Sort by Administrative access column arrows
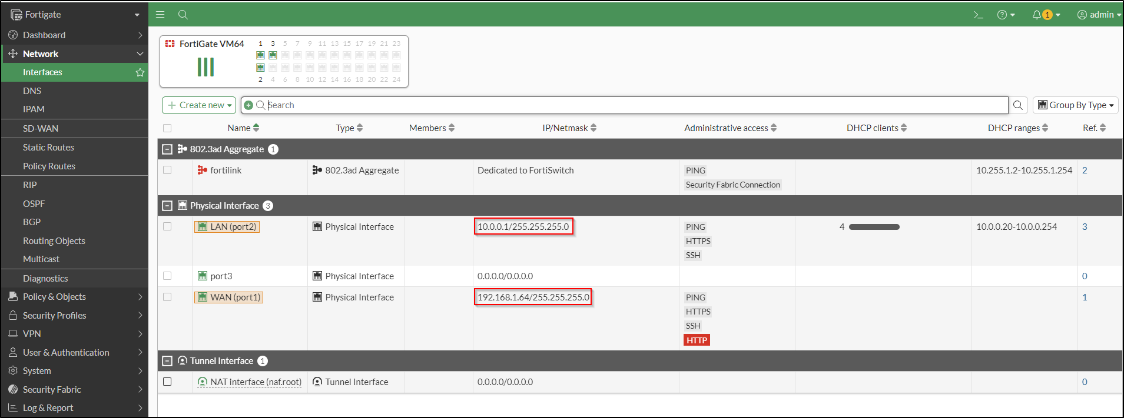 pos(774,128)
